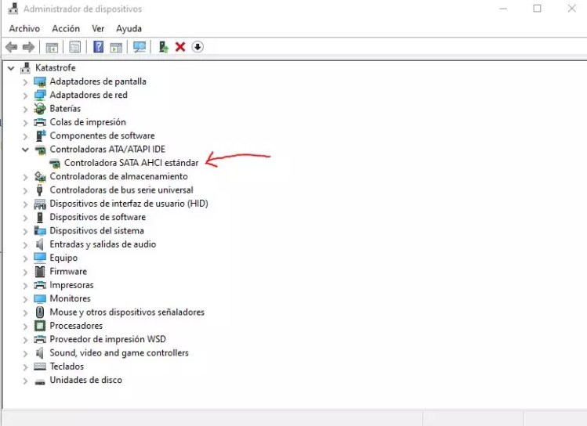Click the Unidades de disco drive icon
The height and width of the screenshot is (426, 587).
point(40,381)
